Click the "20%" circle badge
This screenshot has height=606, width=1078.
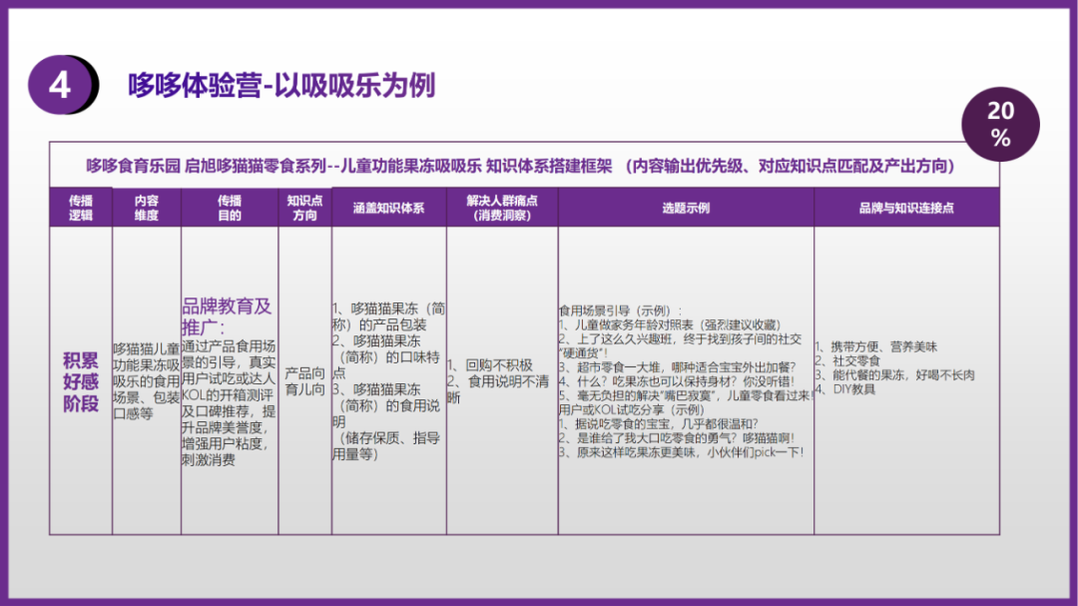[1000, 123]
